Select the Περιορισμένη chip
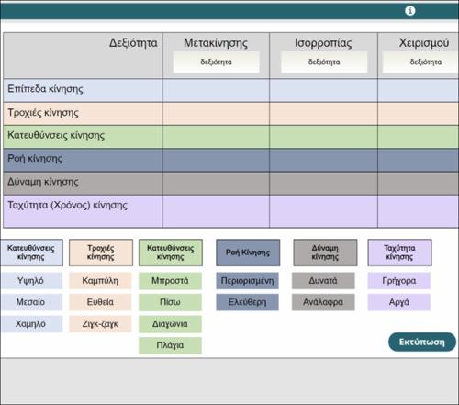459x405 pixels. click(247, 281)
